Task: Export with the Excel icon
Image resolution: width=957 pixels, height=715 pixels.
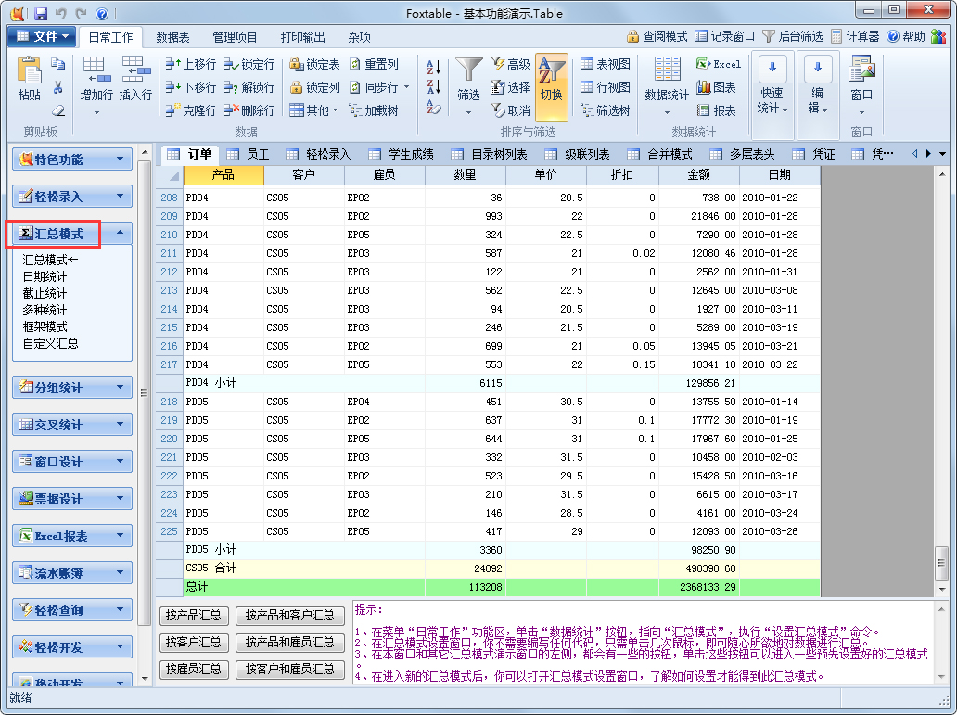Action: point(719,65)
